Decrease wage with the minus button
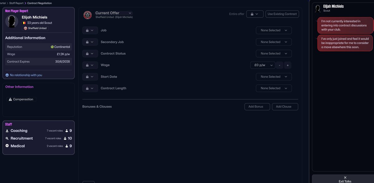This screenshot has height=183, width=374. coord(280,65)
